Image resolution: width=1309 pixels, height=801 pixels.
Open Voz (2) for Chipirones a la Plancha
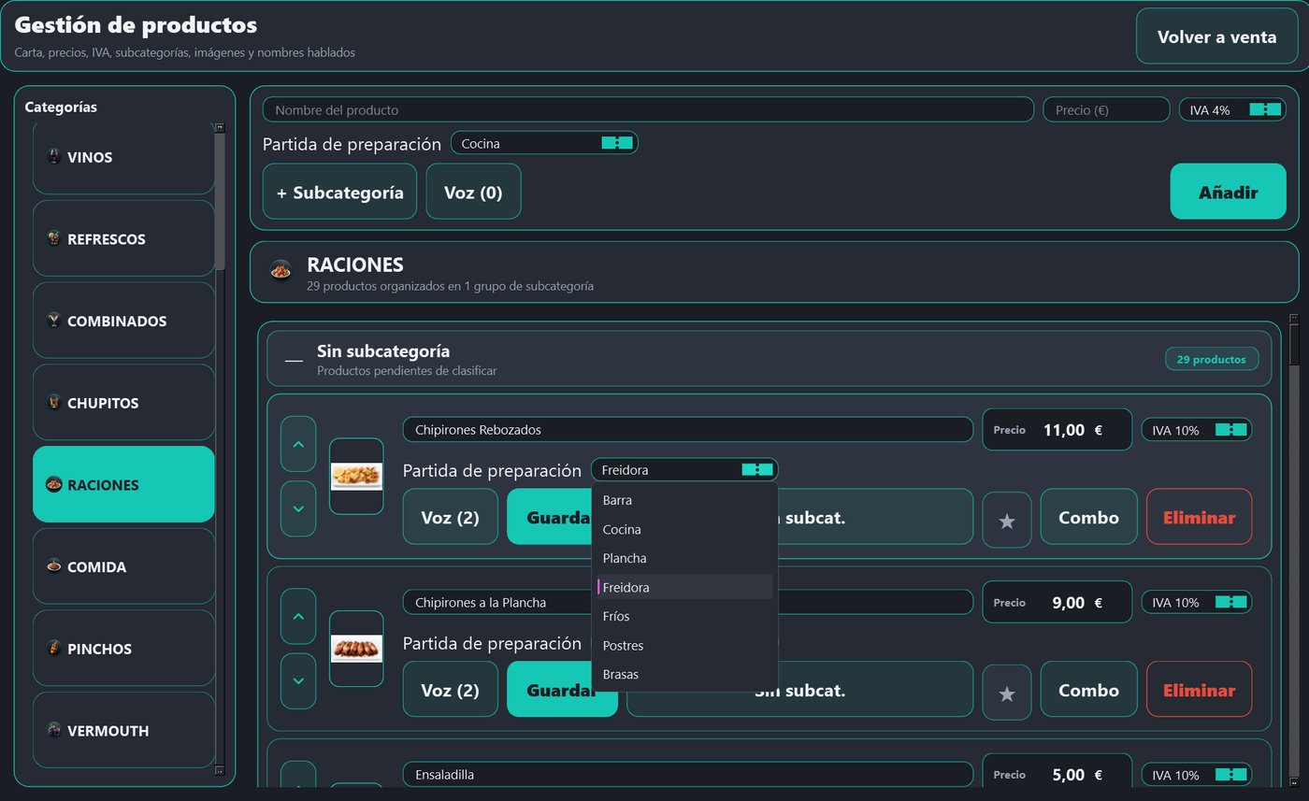[451, 690]
